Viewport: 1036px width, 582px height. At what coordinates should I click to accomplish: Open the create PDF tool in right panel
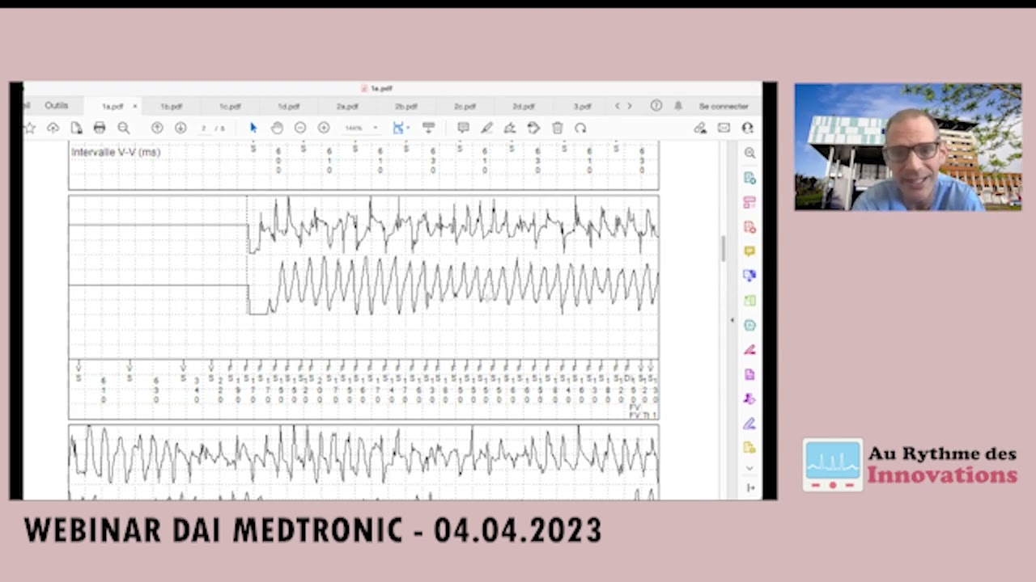pos(749,227)
